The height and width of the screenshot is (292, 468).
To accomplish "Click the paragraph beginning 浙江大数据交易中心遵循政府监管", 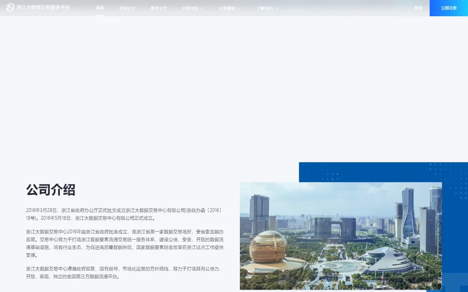I will pyautogui.click(x=124, y=273).
